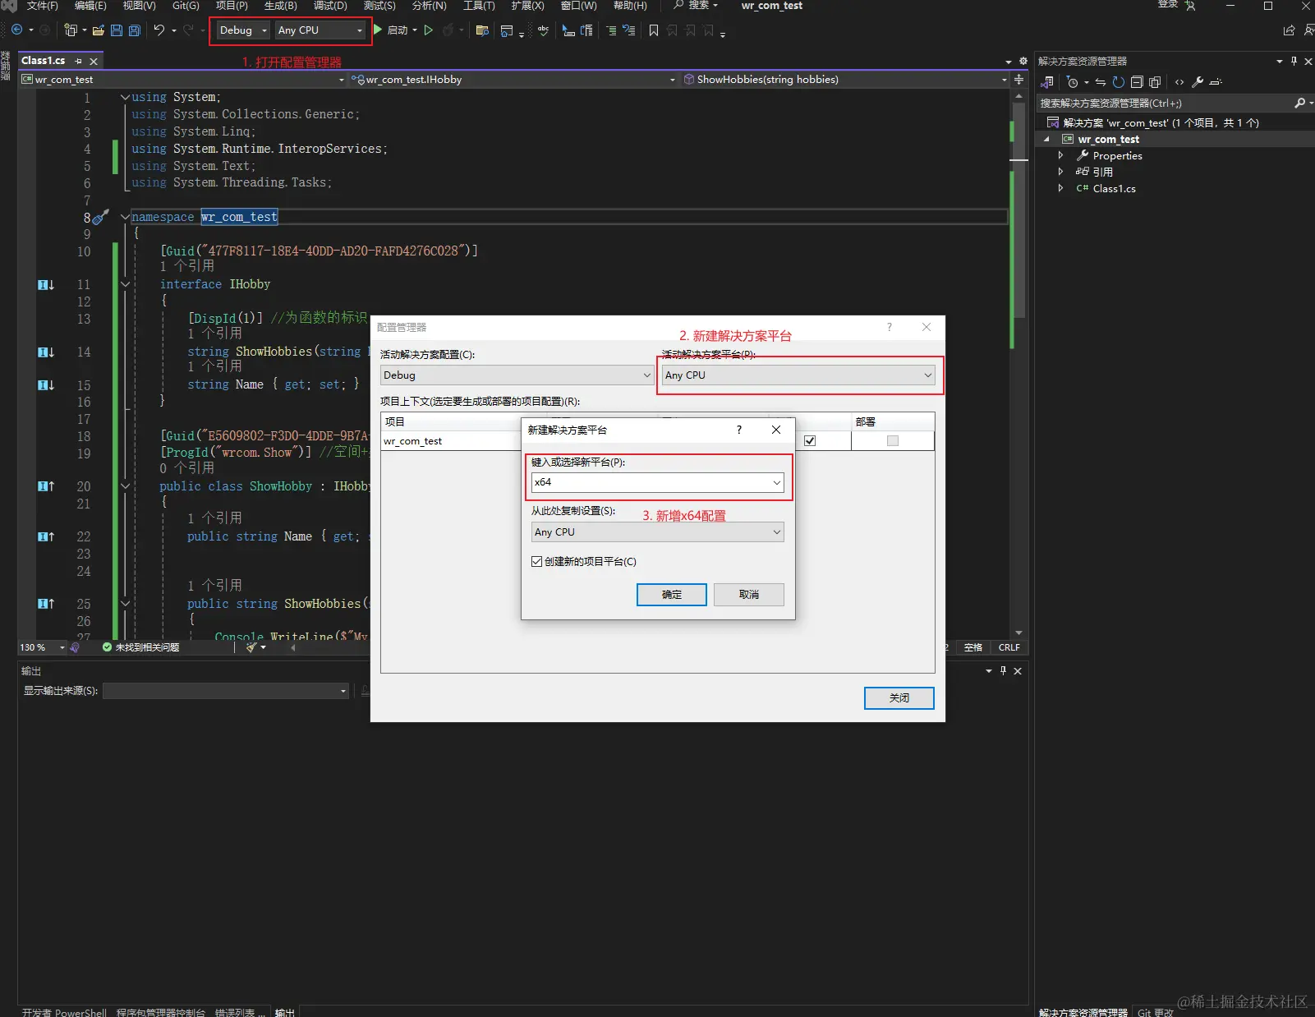The image size is (1315, 1017).
Task: Click the help ? button in the new platform dialog
Action: tap(739, 430)
